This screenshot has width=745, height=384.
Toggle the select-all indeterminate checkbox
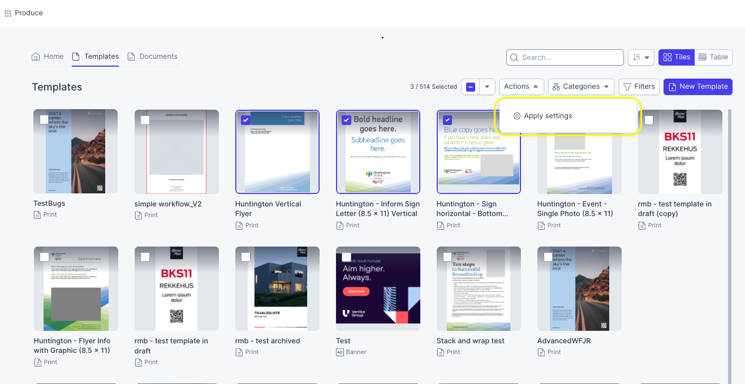tap(471, 87)
